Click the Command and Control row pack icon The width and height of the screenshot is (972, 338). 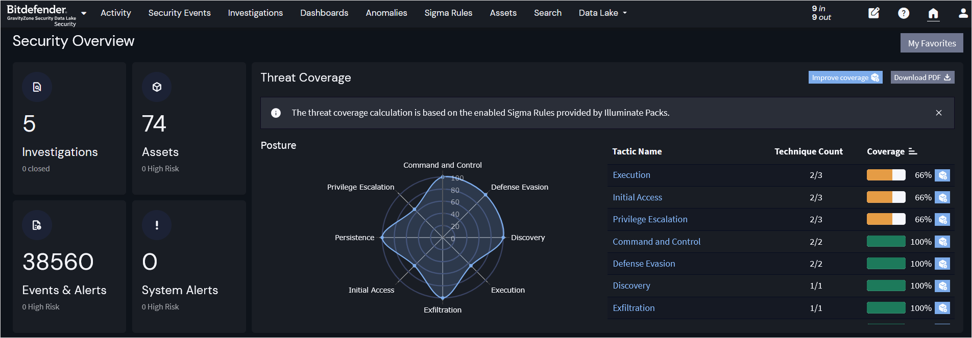click(x=942, y=242)
